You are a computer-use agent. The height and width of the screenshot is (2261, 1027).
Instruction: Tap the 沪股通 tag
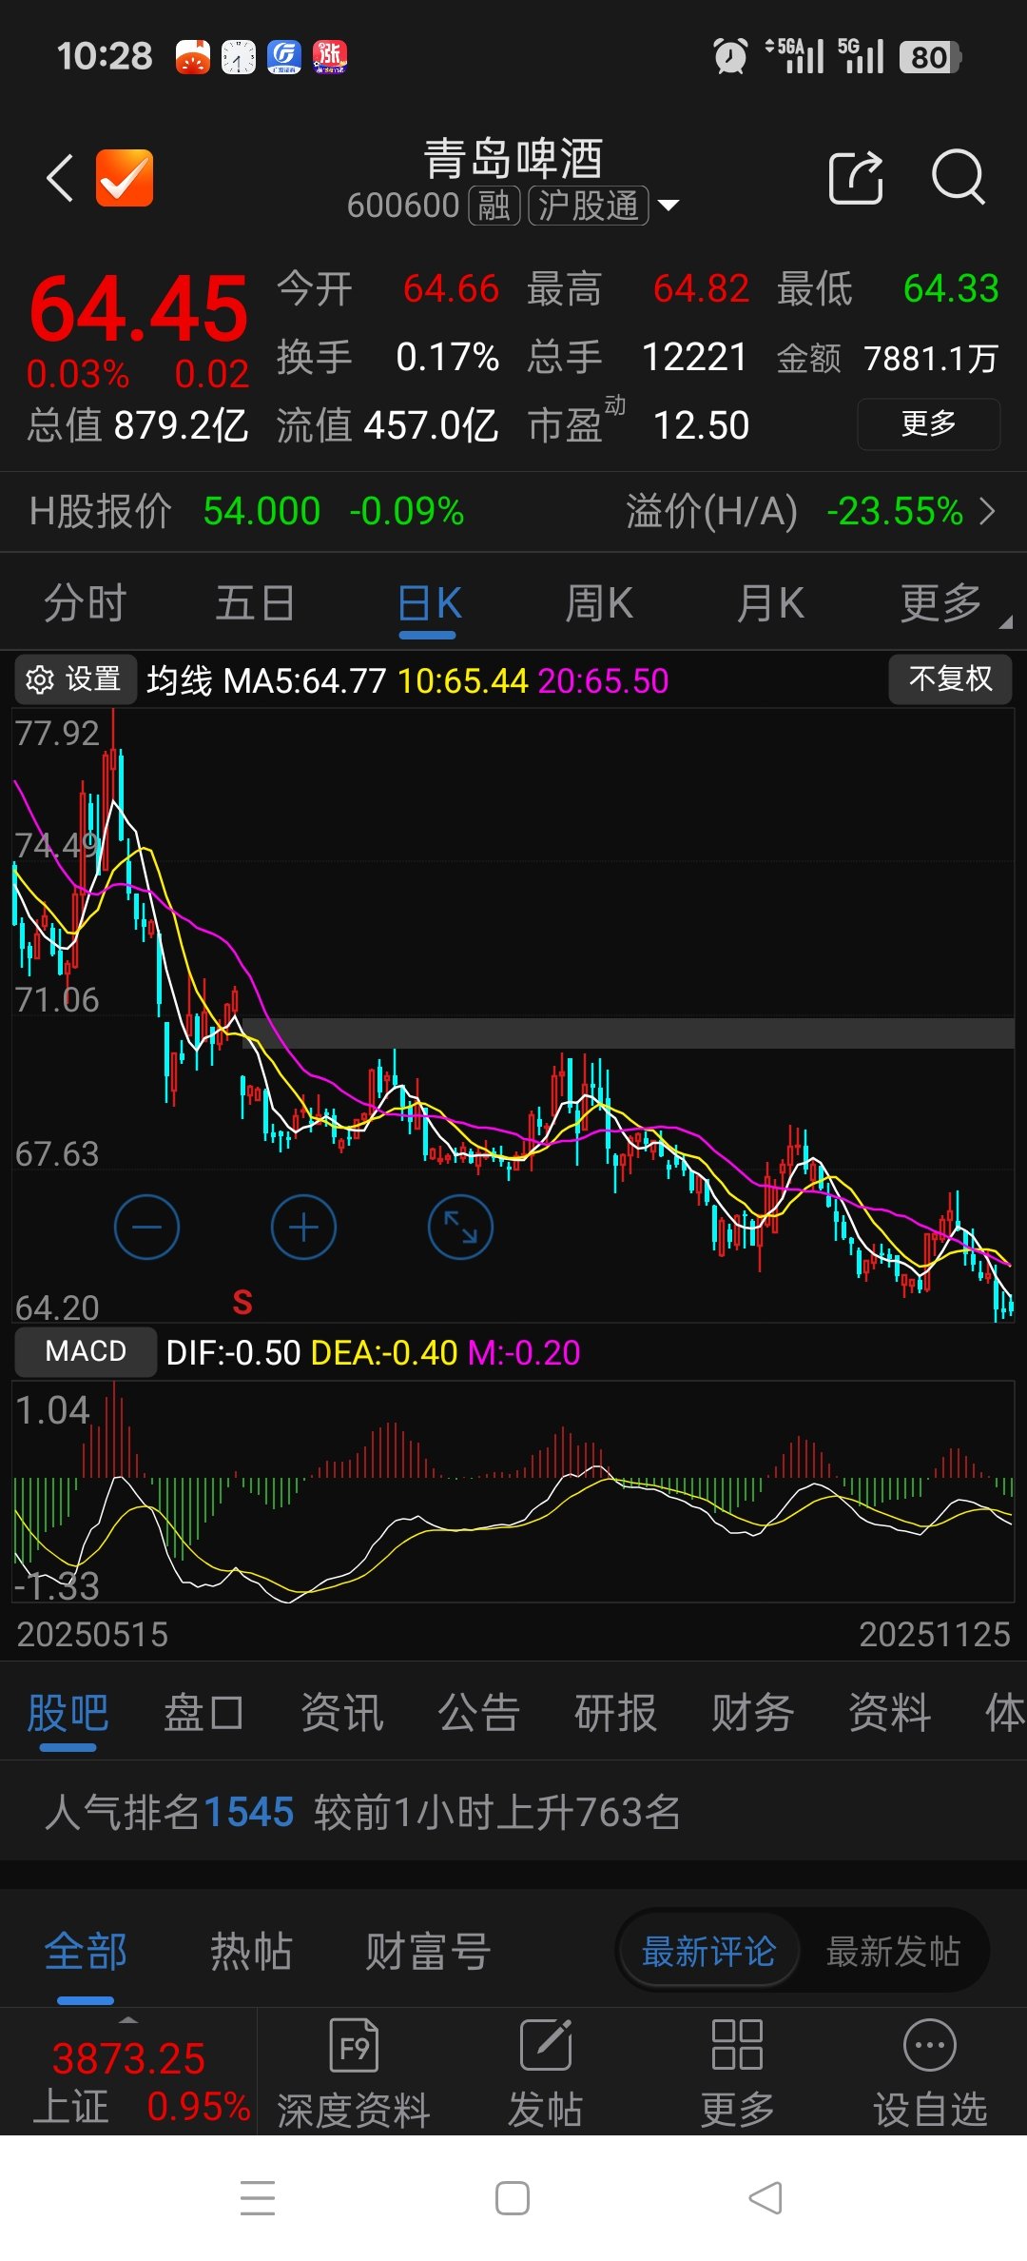(589, 206)
